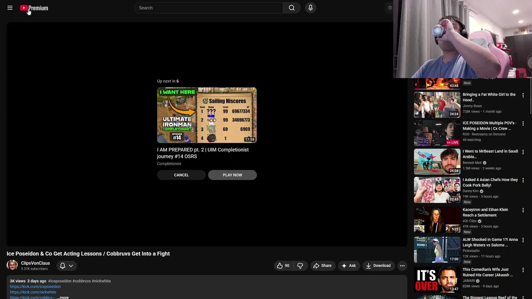
Task: Open IT'S OVER comedian video thumbnail
Action: [x=437, y=280]
